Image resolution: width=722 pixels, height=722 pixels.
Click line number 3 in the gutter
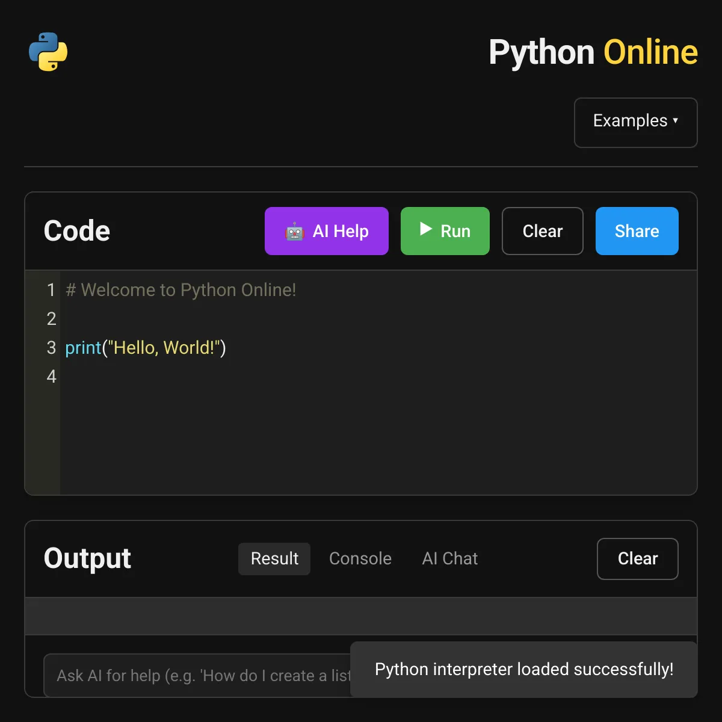(x=51, y=348)
